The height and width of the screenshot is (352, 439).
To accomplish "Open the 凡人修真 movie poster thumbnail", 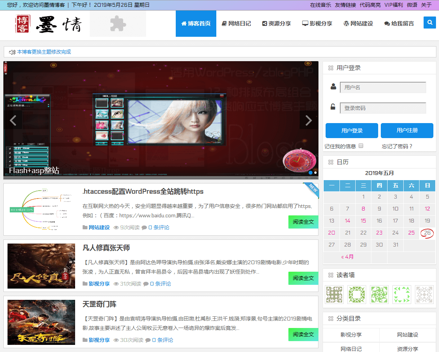I will pos(41,266).
